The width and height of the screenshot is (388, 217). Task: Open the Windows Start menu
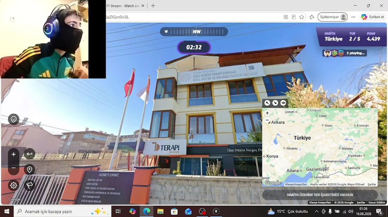point(7,211)
